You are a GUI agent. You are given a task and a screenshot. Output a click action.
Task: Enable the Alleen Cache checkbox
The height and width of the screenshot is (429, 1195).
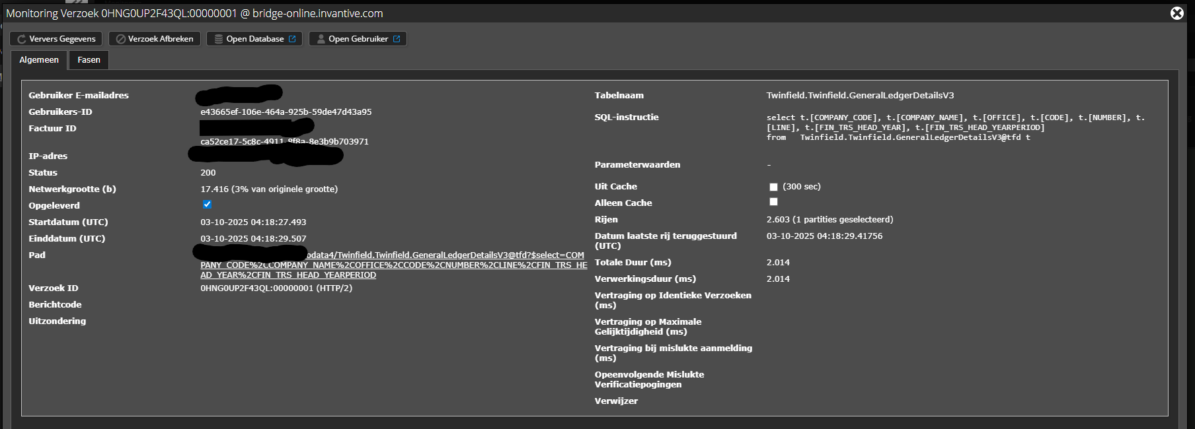(773, 202)
